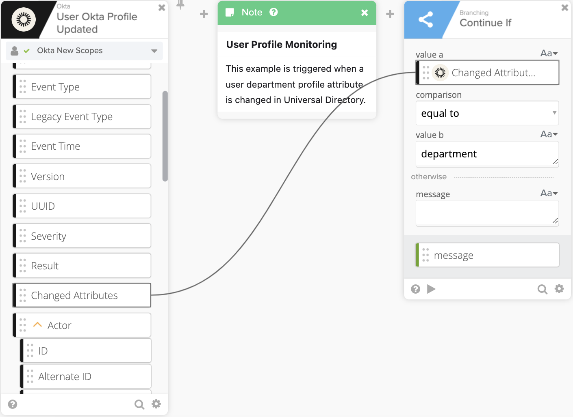Close the User Profile Monitoring note
Screen dimensions: 573x417
[365, 12]
